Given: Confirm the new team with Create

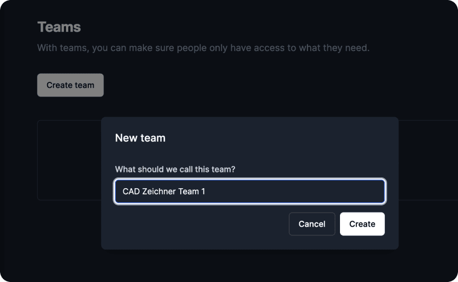Looking at the screenshot, I should click(362, 224).
